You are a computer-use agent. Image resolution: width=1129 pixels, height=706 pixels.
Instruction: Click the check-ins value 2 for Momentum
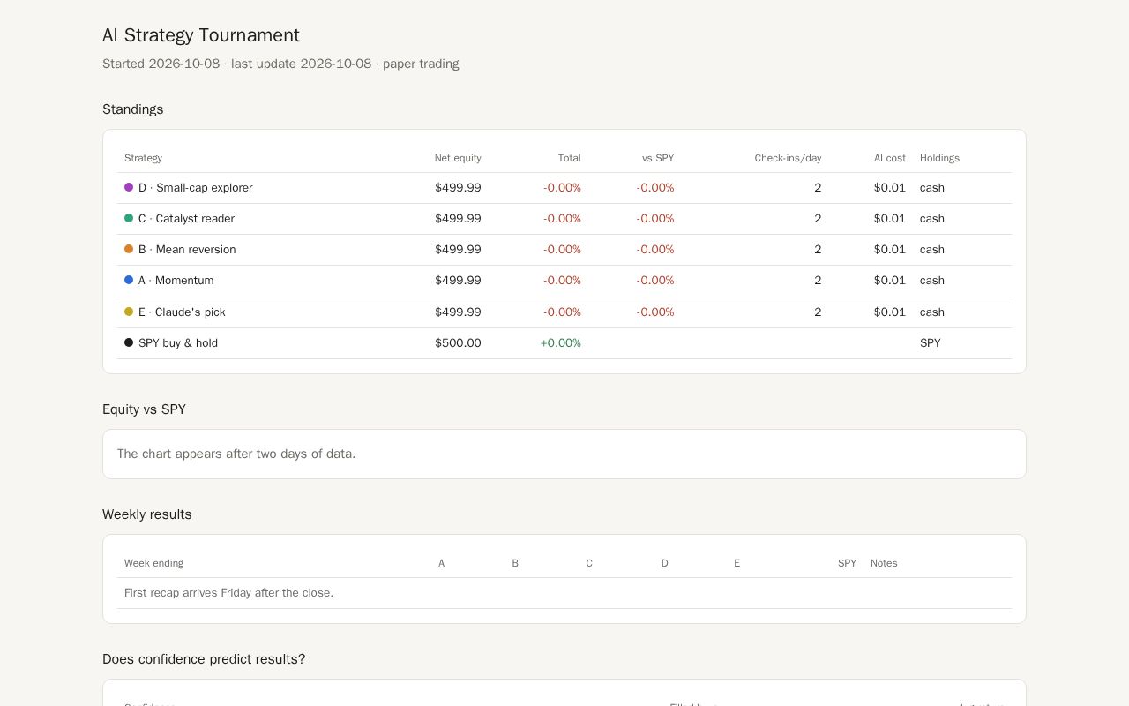pyautogui.click(x=818, y=280)
